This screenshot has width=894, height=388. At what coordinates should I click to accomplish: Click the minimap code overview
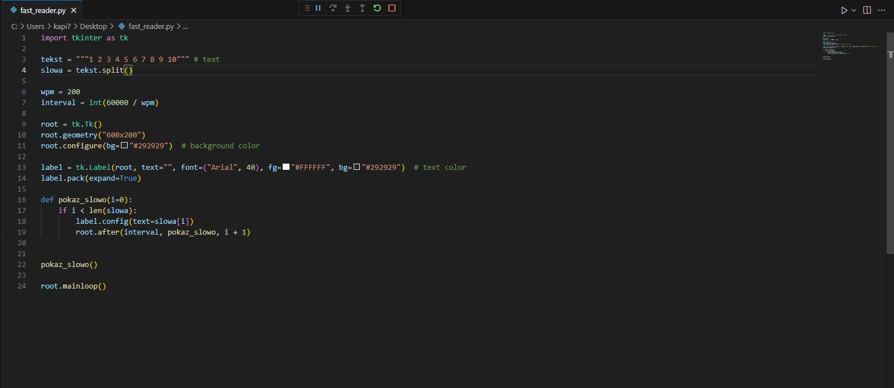[850, 45]
